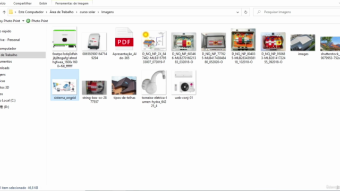
Task: Expand chevron after Área de Trabalho breadcrumb
Action: [76, 12]
